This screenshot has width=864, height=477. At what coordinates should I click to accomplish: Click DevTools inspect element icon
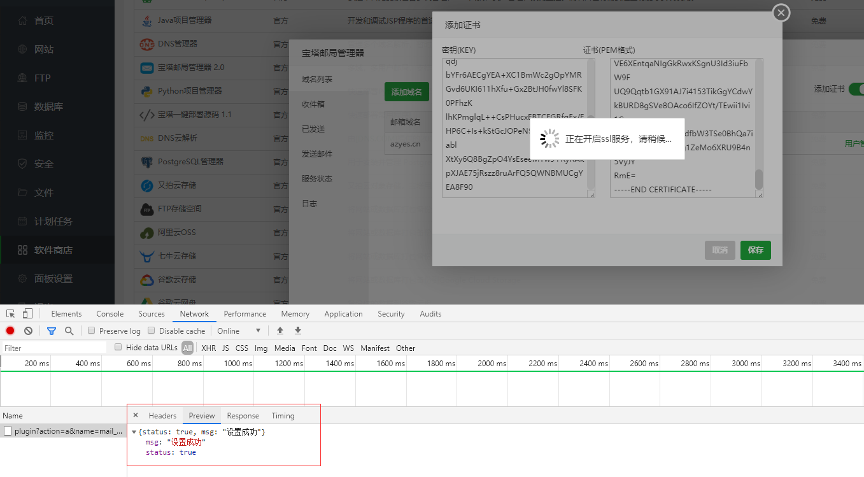point(11,313)
